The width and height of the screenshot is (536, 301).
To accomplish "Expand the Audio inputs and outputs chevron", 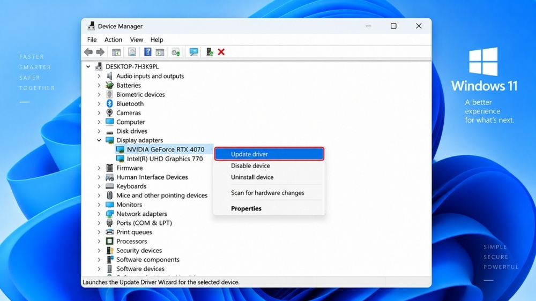I will [x=99, y=76].
